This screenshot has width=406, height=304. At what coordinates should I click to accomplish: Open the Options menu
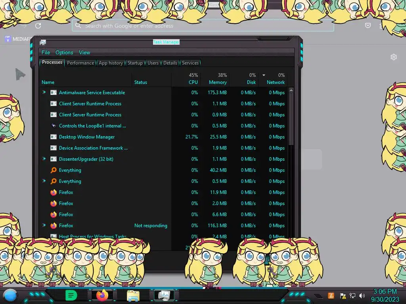[64, 53]
